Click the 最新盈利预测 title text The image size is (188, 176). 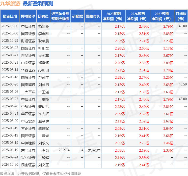tap(38, 4)
